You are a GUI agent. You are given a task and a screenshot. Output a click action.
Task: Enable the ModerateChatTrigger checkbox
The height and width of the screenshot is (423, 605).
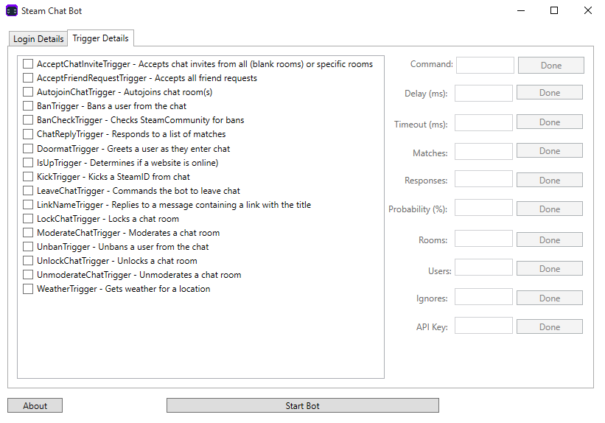28,233
